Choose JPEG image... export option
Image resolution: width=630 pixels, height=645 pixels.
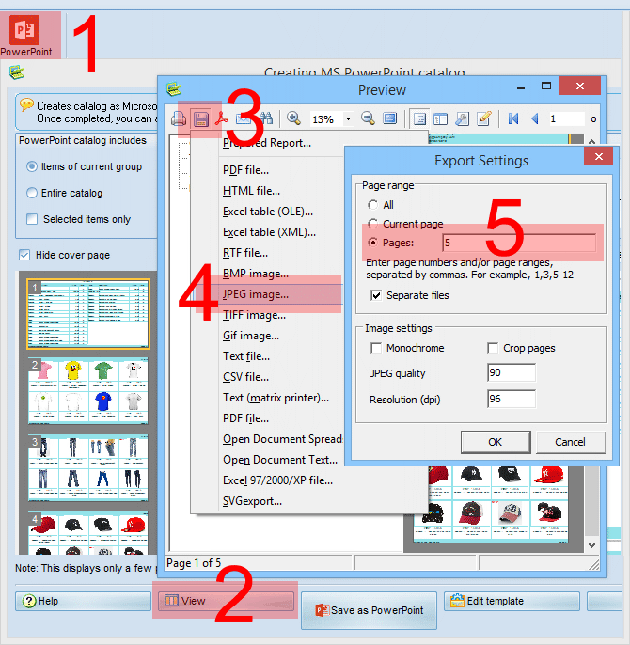coord(267,294)
